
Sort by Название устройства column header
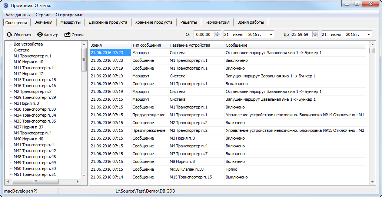pos(196,45)
